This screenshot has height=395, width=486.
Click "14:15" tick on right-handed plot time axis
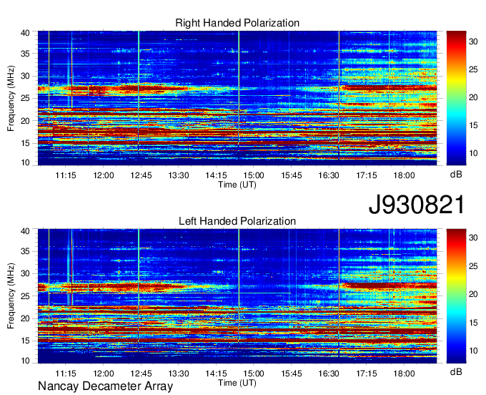pos(216,175)
